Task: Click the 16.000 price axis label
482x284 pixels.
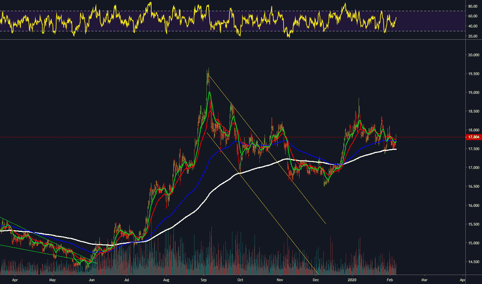Action: pyautogui.click(x=474, y=206)
